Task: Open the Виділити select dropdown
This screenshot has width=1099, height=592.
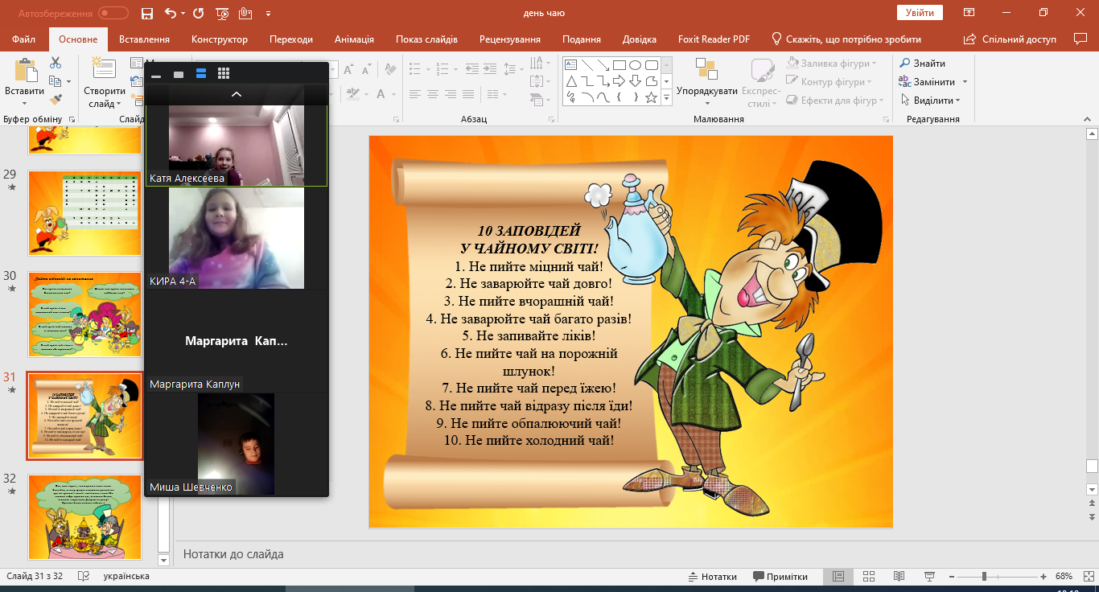Action: [932, 101]
